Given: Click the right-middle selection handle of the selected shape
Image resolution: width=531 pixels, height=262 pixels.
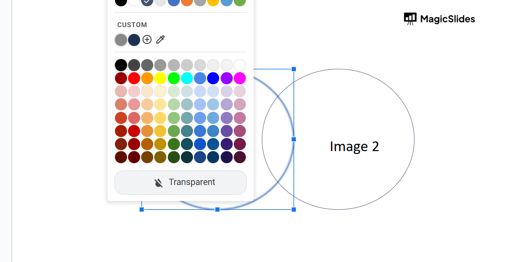Looking at the screenshot, I should (294, 139).
